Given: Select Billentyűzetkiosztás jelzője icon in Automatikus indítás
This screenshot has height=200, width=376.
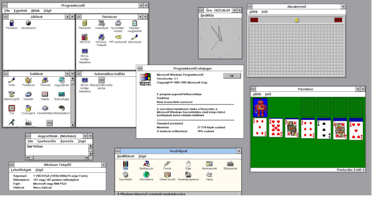Looking at the screenshot, I should coord(102,80).
